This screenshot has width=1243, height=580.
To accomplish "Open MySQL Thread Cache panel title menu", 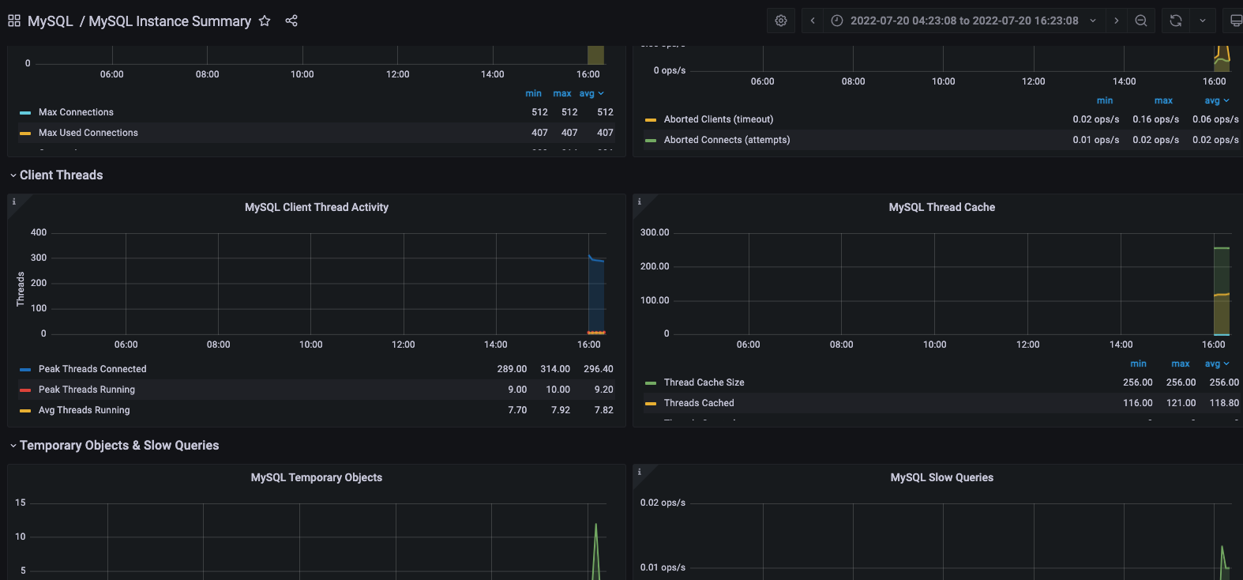I will click(942, 207).
